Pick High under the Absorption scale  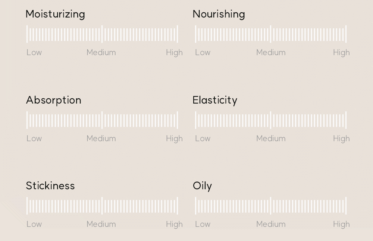(x=174, y=139)
